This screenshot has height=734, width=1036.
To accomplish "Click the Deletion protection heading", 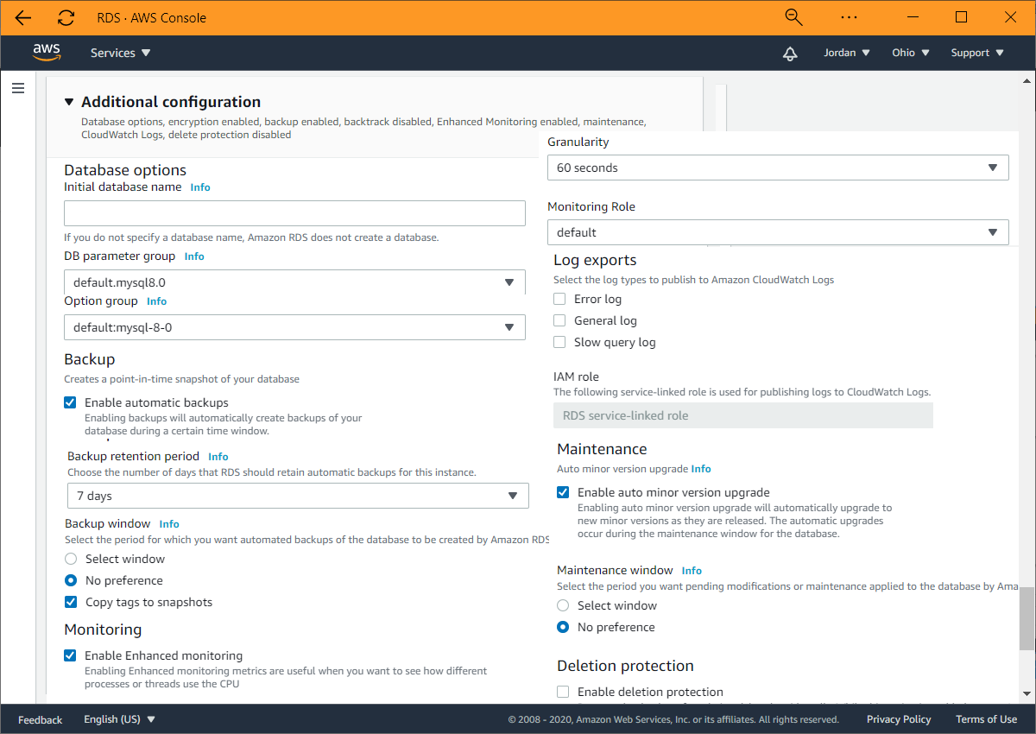I will pos(625,666).
